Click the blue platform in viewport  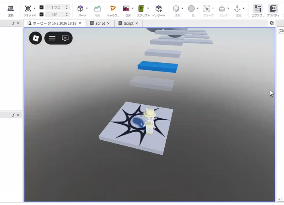[x=158, y=67]
